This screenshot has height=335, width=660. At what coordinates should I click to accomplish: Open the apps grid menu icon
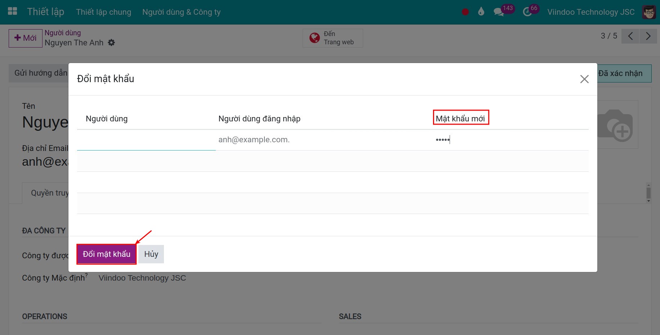[13, 12]
